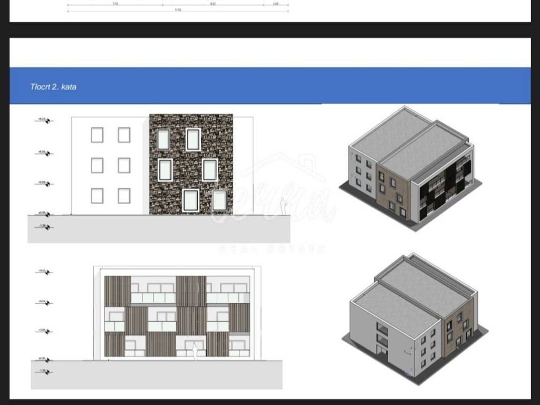Click topmost level marker beside lower elevation
Image resolution: width=540 pixels, height=405 pixels.
pos(44,272)
